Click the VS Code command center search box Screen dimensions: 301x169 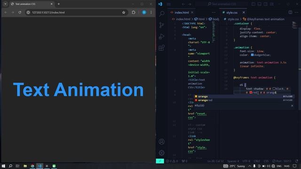tap(222, 4)
